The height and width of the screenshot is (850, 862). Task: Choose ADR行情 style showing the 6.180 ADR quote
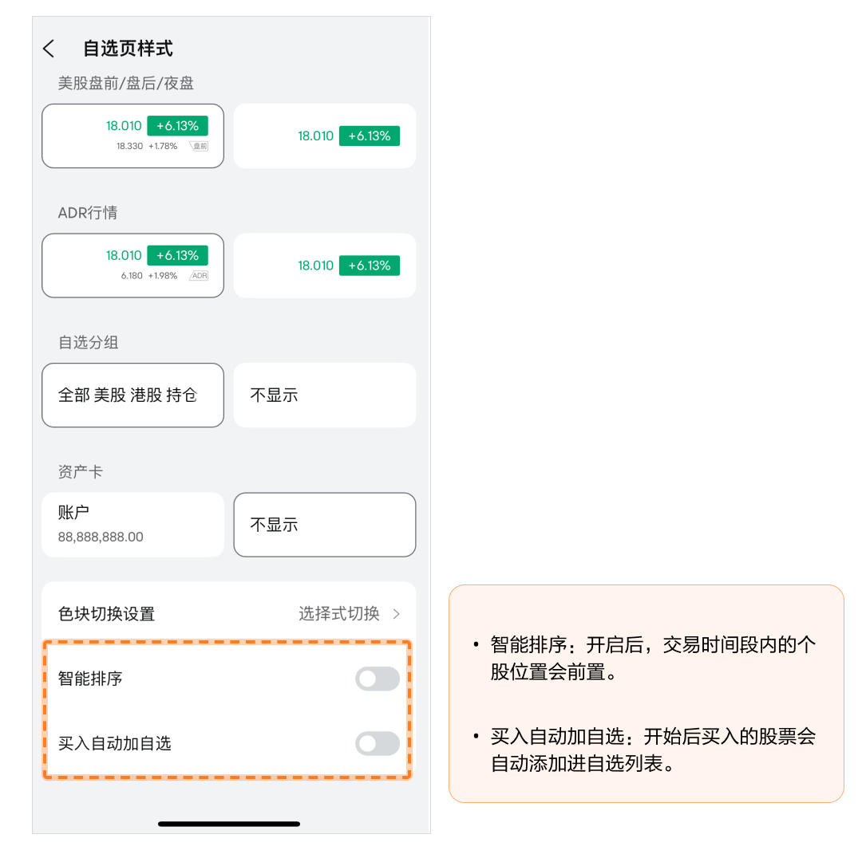click(132, 266)
